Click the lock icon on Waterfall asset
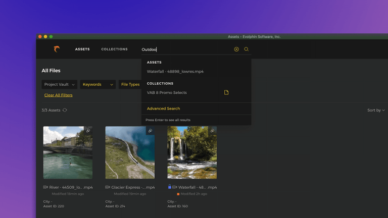The height and width of the screenshot is (218, 388). tap(170, 187)
